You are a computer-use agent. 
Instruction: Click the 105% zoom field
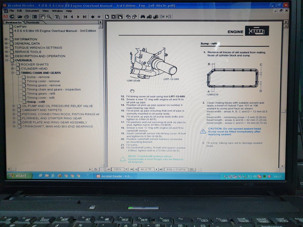[118, 169]
